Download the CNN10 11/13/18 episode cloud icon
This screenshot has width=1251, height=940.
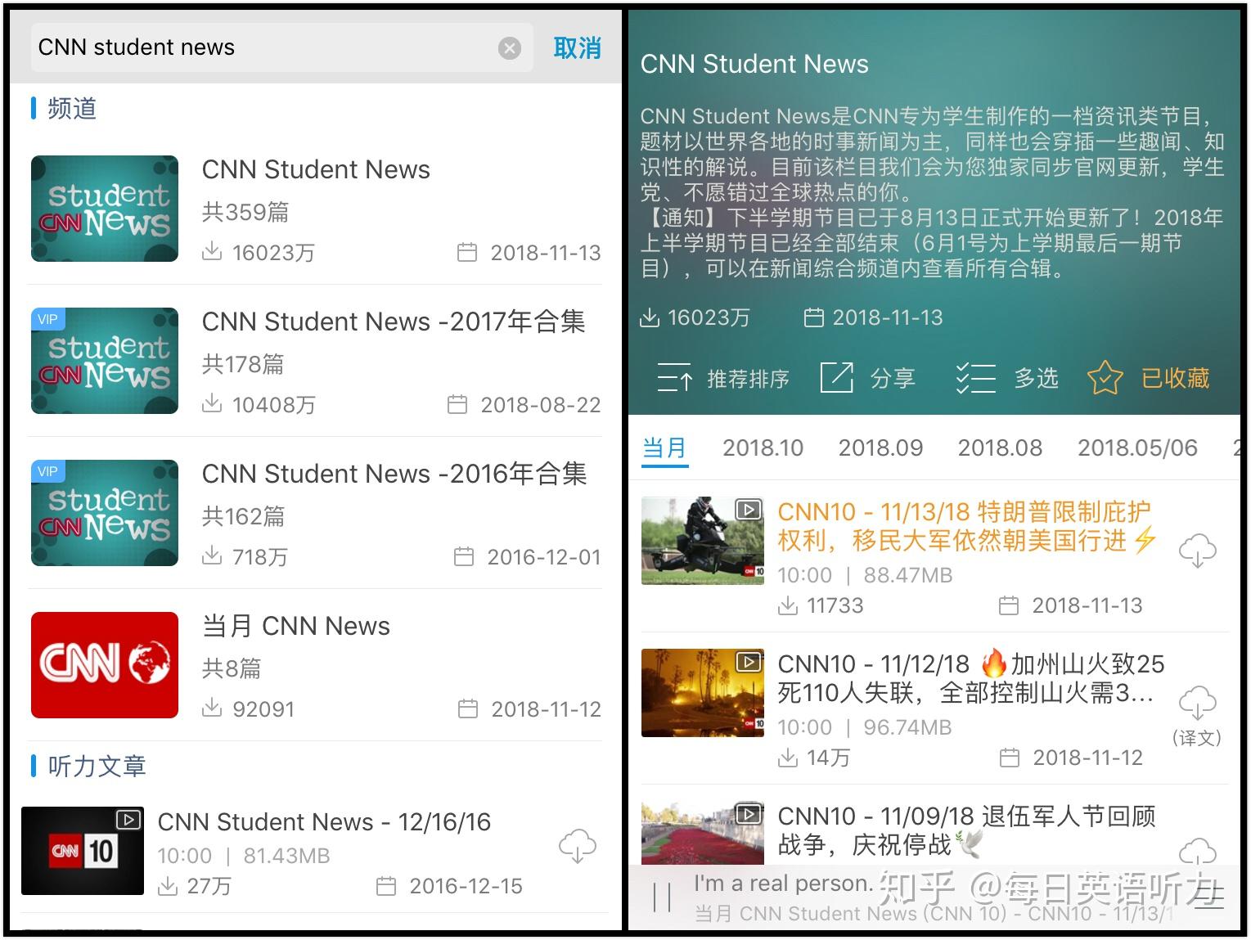1197,552
